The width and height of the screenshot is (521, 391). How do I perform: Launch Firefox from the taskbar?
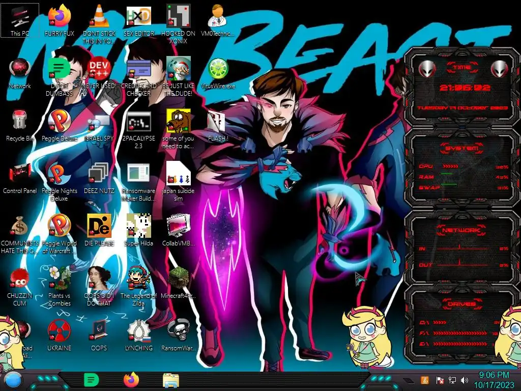pos(131,380)
